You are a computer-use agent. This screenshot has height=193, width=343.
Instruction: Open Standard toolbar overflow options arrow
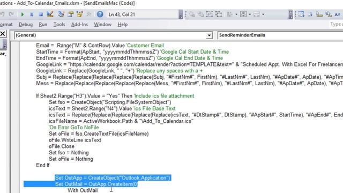click(x=181, y=14)
